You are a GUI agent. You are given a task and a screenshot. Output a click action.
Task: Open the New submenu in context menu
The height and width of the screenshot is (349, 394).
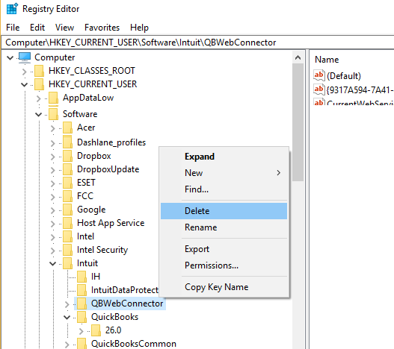[224, 173]
